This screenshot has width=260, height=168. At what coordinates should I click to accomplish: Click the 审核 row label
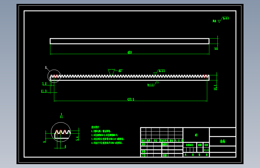tap(144, 152)
